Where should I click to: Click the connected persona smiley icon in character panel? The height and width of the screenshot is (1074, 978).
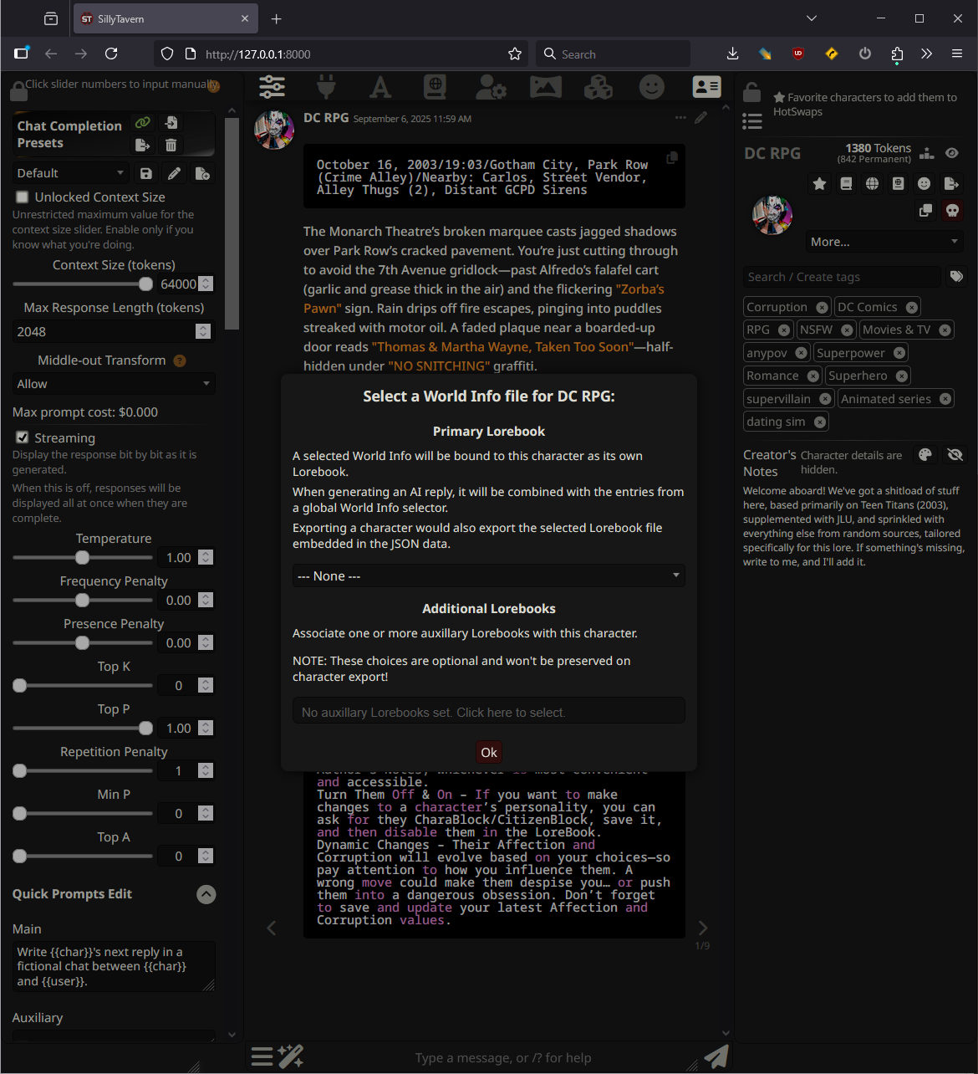coord(924,184)
